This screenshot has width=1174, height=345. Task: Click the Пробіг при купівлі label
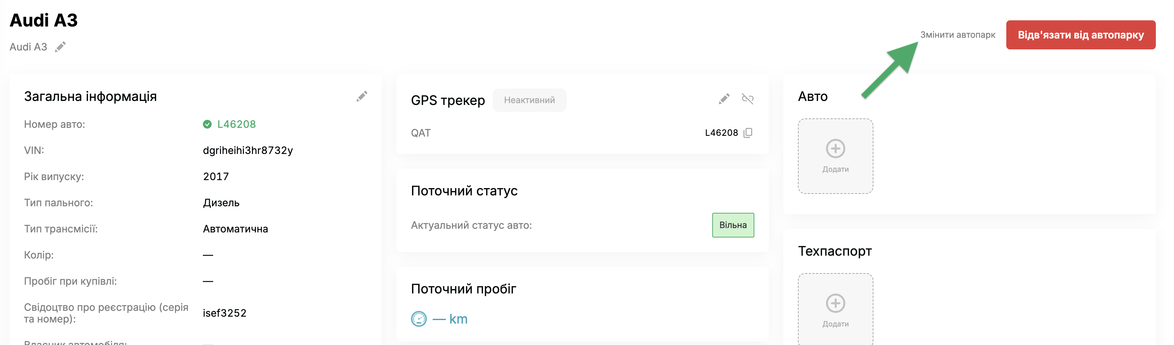click(x=70, y=281)
